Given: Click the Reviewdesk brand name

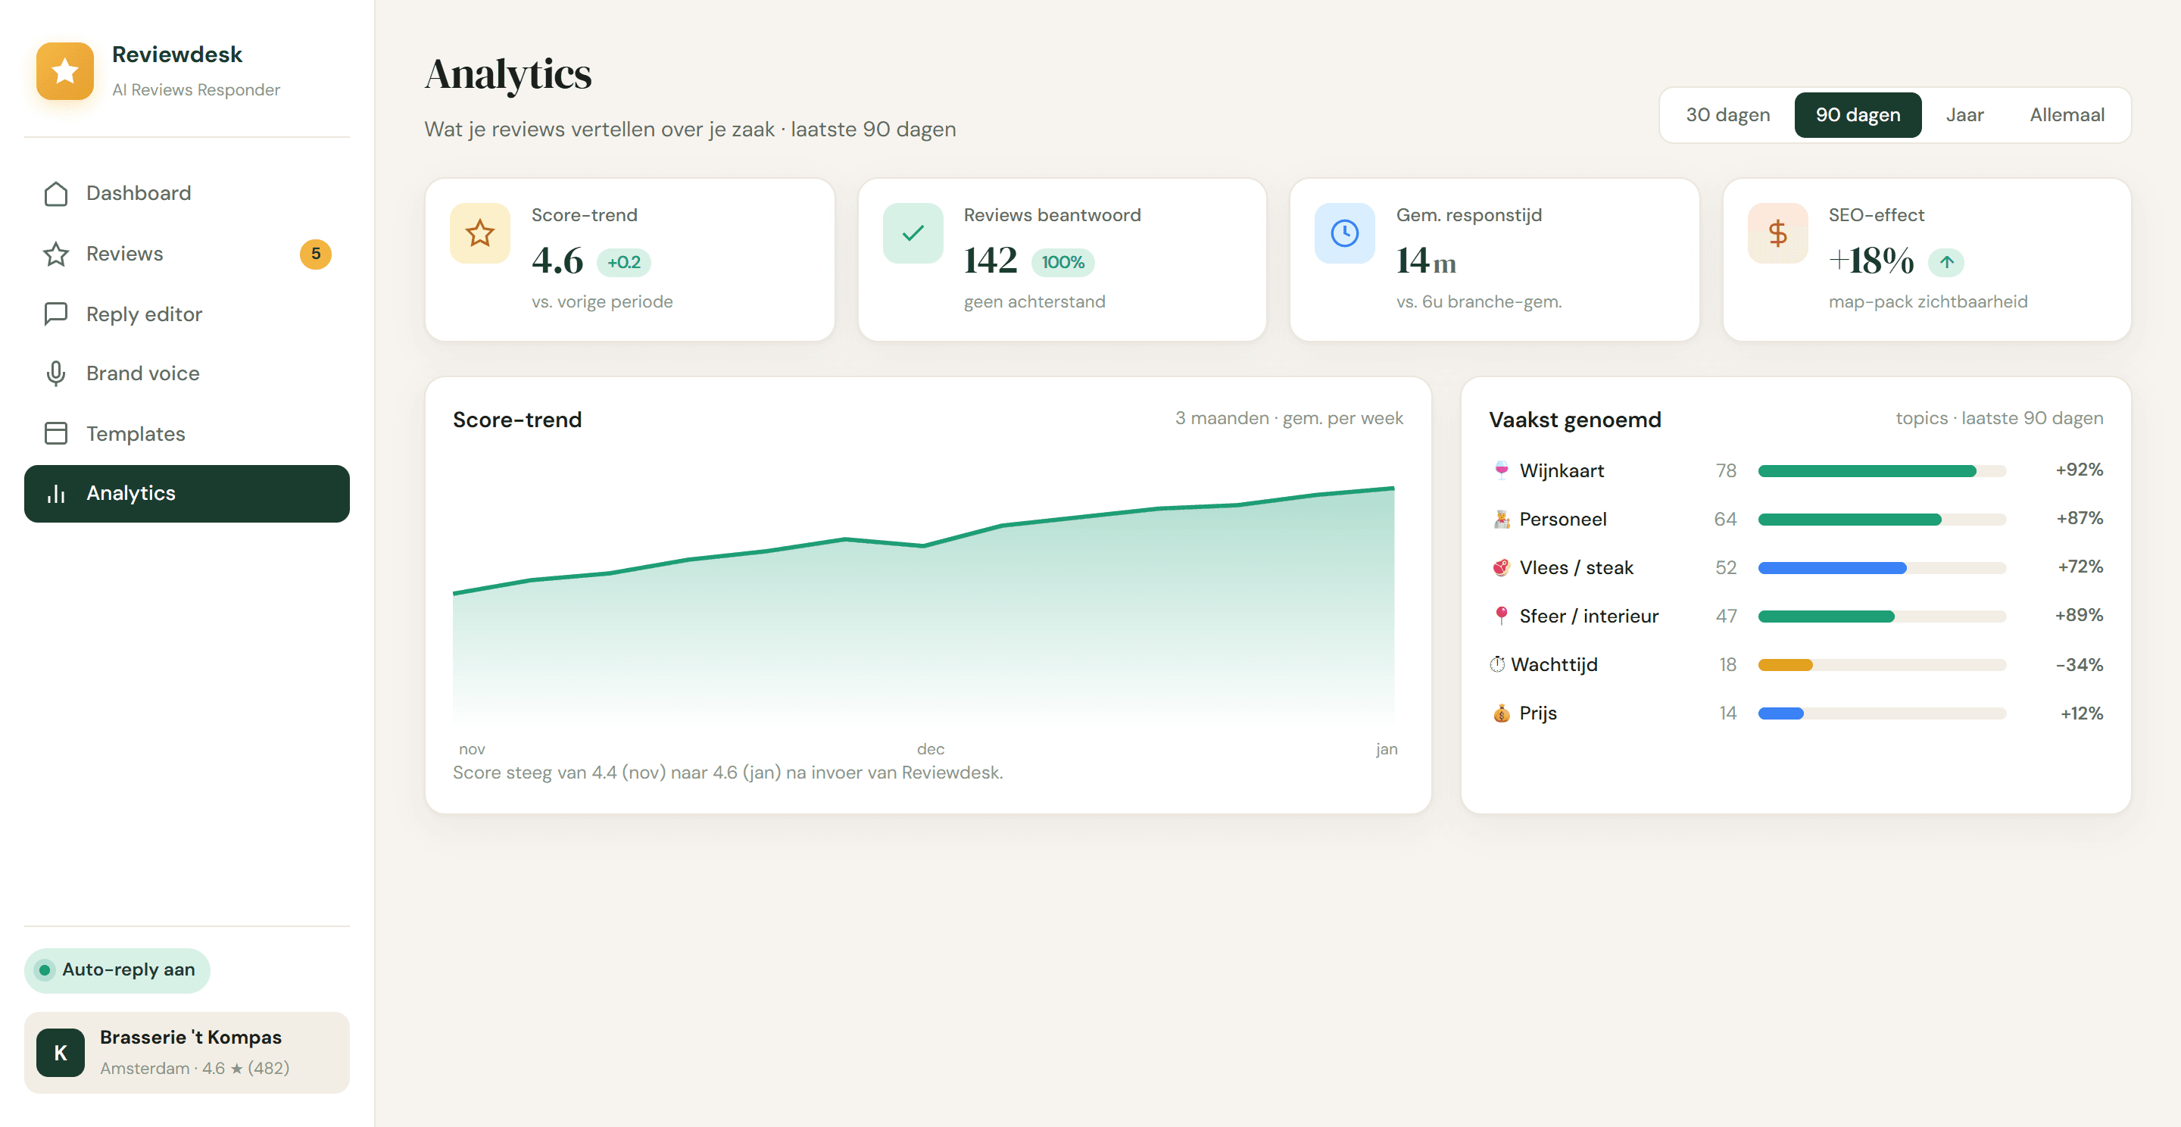Looking at the screenshot, I should tap(177, 55).
